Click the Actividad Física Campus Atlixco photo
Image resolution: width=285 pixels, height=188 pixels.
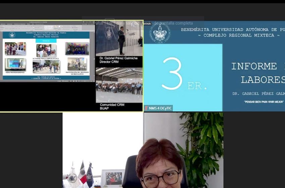46,51
